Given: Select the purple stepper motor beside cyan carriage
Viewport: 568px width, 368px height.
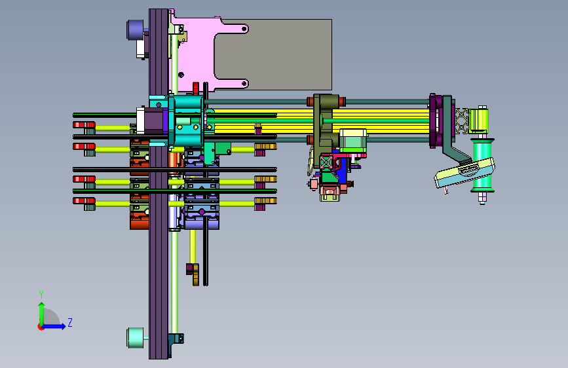Looking at the screenshot, I should click(x=152, y=120).
